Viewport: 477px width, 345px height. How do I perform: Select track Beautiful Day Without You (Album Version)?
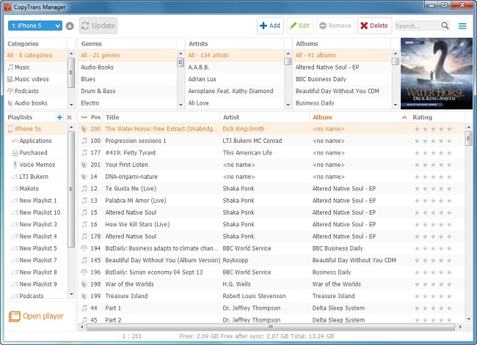coord(162,260)
